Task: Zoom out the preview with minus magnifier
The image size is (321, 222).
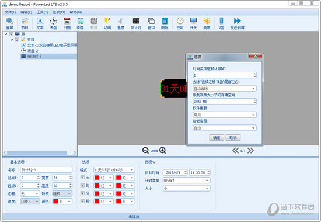Action: (x=145, y=151)
